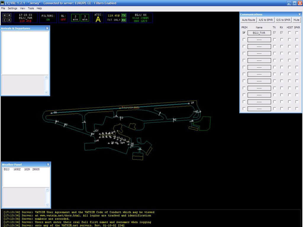The width and height of the screenshot is (303, 227).
Task: Open the Tools menu
Action: (31, 8)
